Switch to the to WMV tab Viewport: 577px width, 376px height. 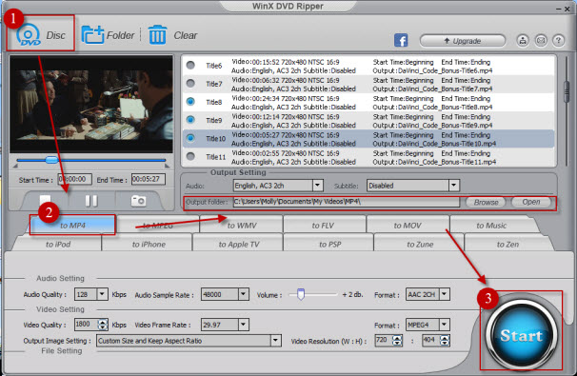(x=242, y=226)
